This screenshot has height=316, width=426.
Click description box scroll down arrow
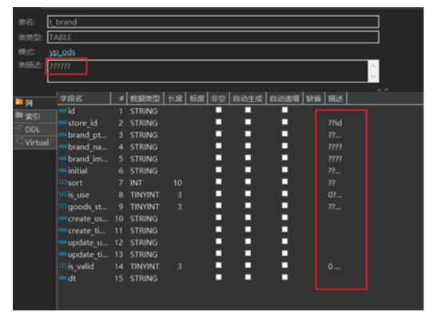[x=373, y=77]
